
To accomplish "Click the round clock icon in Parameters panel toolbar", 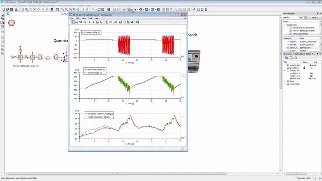I will point(296,58).
